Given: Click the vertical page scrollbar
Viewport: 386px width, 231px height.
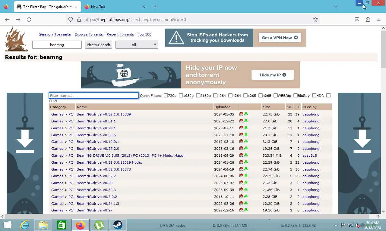Looking at the screenshot, I should coord(383,50).
